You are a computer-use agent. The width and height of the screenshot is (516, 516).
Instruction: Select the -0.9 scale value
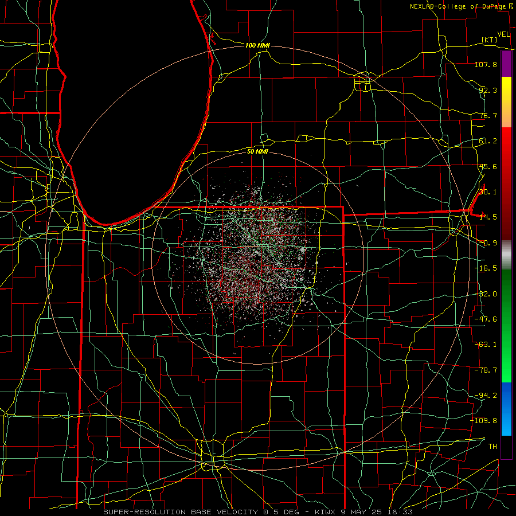(488, 243)
